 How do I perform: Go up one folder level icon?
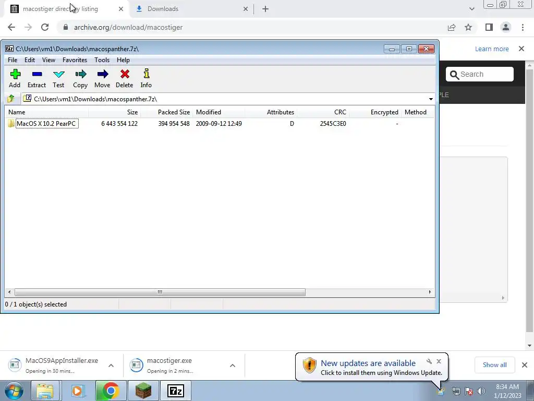(11, 99)
